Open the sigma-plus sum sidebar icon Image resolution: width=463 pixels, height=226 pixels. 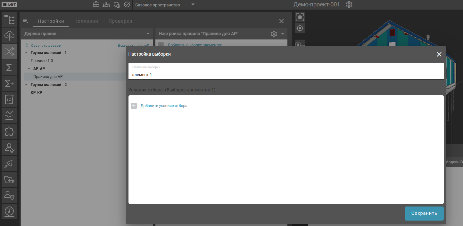tap(9, 84)
